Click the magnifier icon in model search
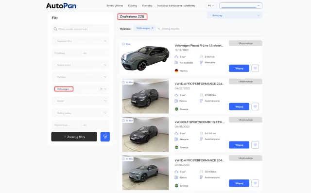Screen dimensions: 311x193 (55, 29)
